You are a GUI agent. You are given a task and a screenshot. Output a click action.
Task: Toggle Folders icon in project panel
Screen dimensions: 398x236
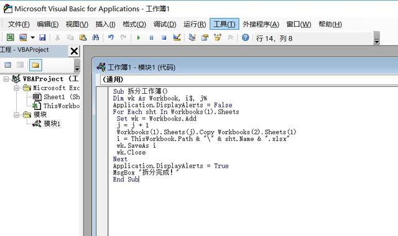35,65
